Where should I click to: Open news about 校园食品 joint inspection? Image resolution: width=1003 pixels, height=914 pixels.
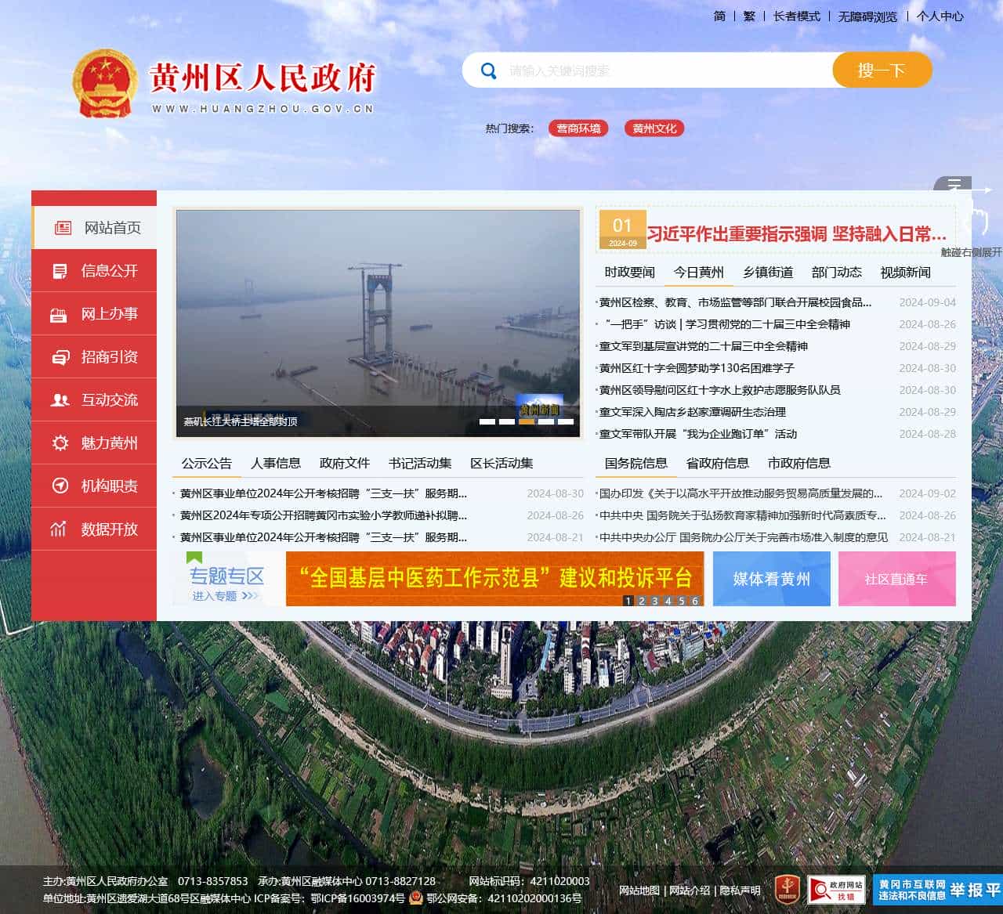tap(736, 302)
